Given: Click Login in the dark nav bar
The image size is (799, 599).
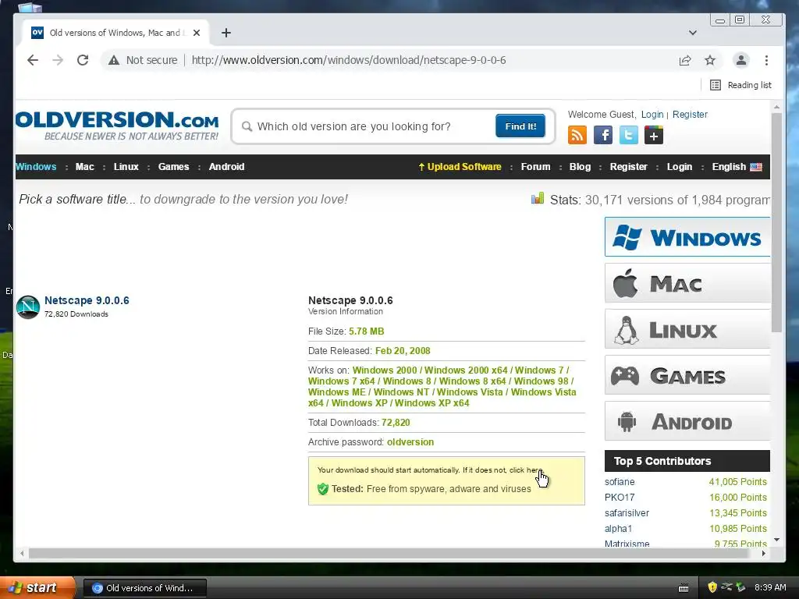Looking at the screenshot, I should (680, 167).
